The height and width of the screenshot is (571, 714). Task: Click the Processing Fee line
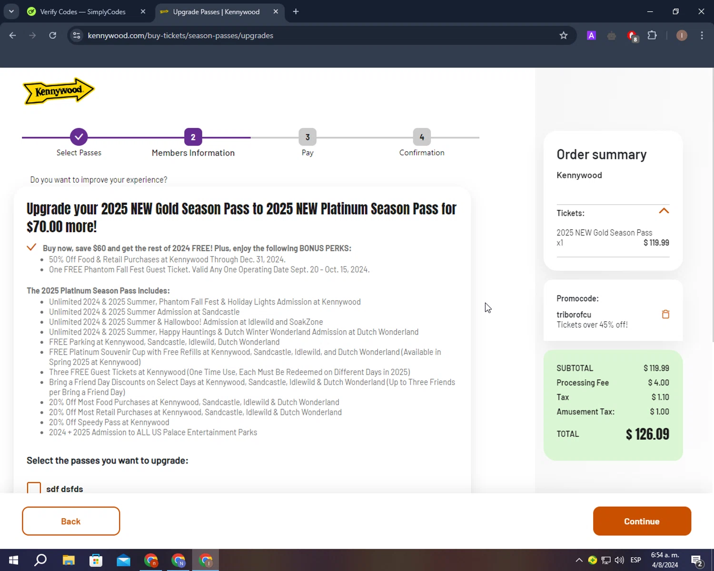click(613, 383)
